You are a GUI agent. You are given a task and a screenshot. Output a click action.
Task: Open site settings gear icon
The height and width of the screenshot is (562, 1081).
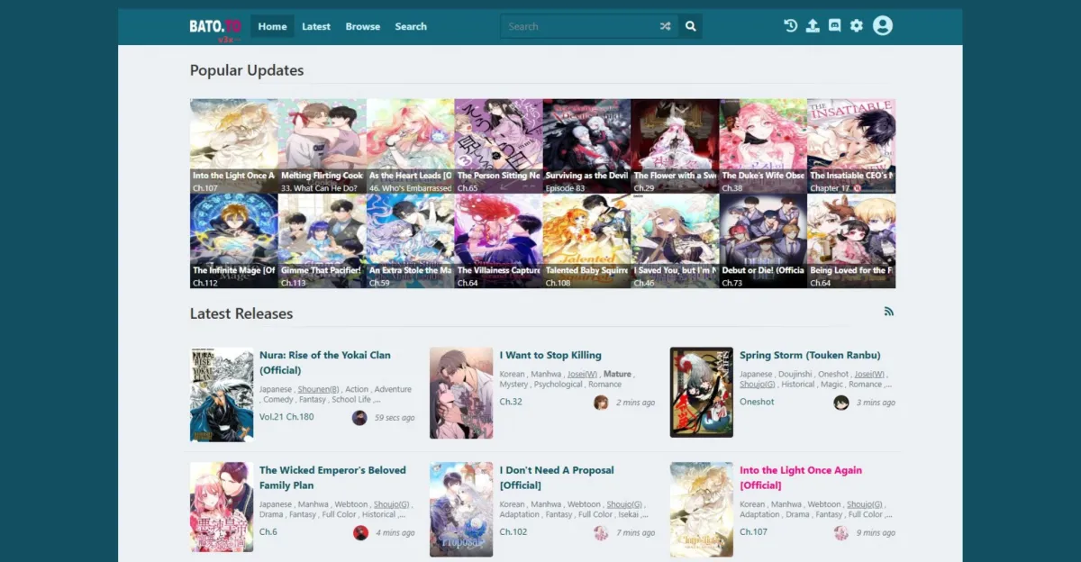(857, 26)
